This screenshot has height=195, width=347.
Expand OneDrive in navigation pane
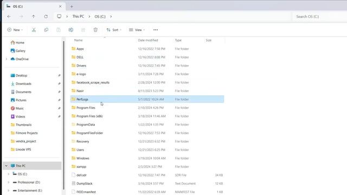[x=7, y=59]
